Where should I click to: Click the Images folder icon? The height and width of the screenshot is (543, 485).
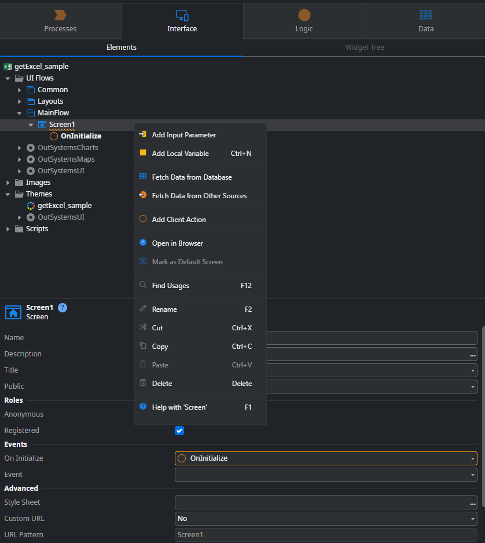19,183
